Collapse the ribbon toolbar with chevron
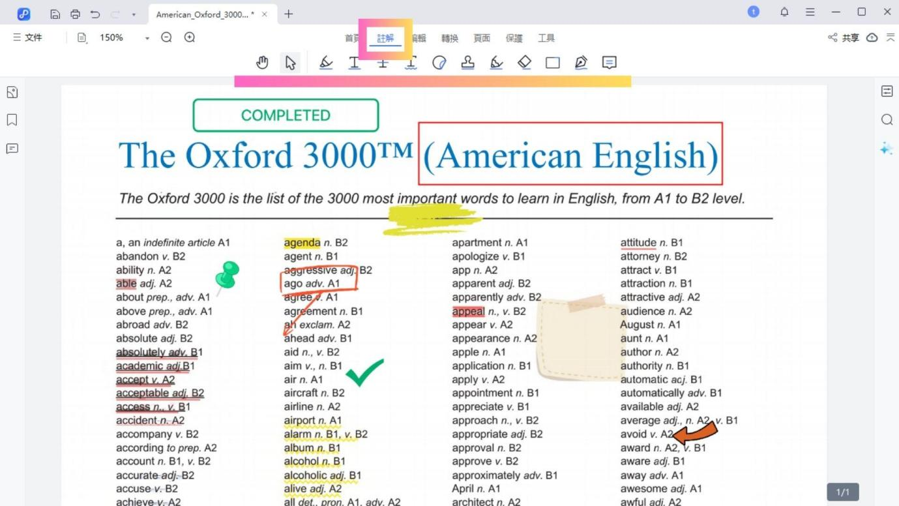The width and height of the screenshot is (899, 506). click(x=891, y=38)
